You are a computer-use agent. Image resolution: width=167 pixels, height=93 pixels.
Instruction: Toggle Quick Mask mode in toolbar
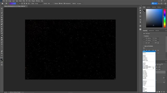click(2, 63)
